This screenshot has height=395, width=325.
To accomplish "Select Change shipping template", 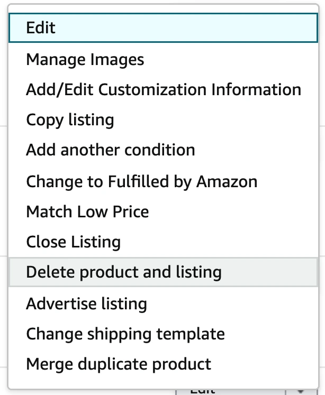I will click(125, 334).
